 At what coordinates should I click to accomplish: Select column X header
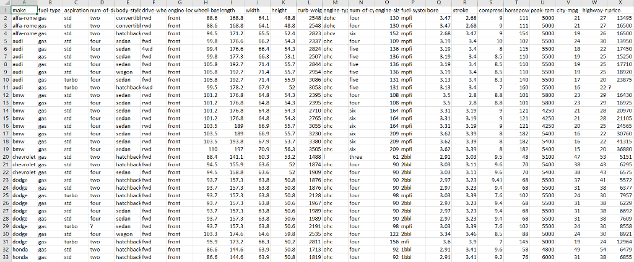coord(620,2)
